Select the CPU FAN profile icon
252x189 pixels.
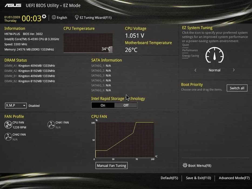click(8, 125)
